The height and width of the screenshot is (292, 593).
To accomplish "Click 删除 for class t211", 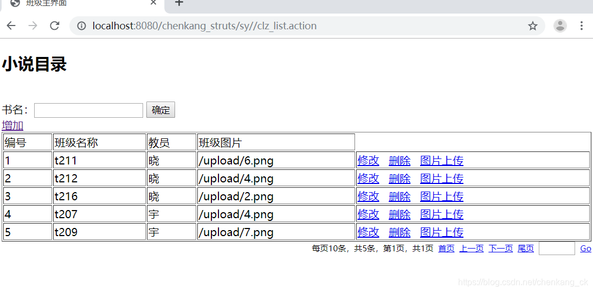I will tap(399, 161).
